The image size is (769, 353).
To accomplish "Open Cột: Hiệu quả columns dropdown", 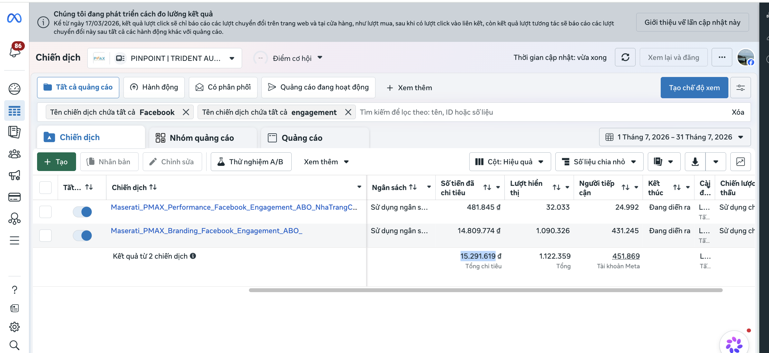I will [510, 162].
